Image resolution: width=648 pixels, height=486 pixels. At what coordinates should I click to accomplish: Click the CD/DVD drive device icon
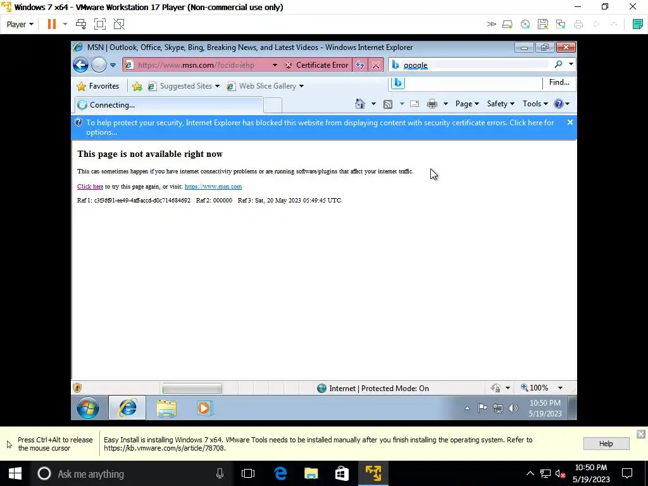pos(525,24)
